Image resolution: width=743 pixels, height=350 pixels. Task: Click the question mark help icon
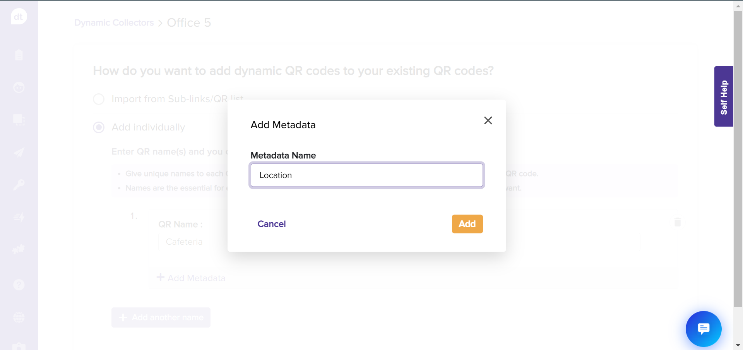click(19, 285)
